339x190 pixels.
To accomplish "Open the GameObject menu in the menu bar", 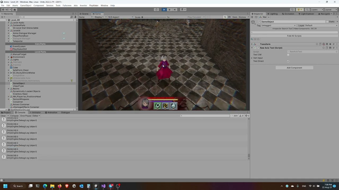I will pos(25,5).
